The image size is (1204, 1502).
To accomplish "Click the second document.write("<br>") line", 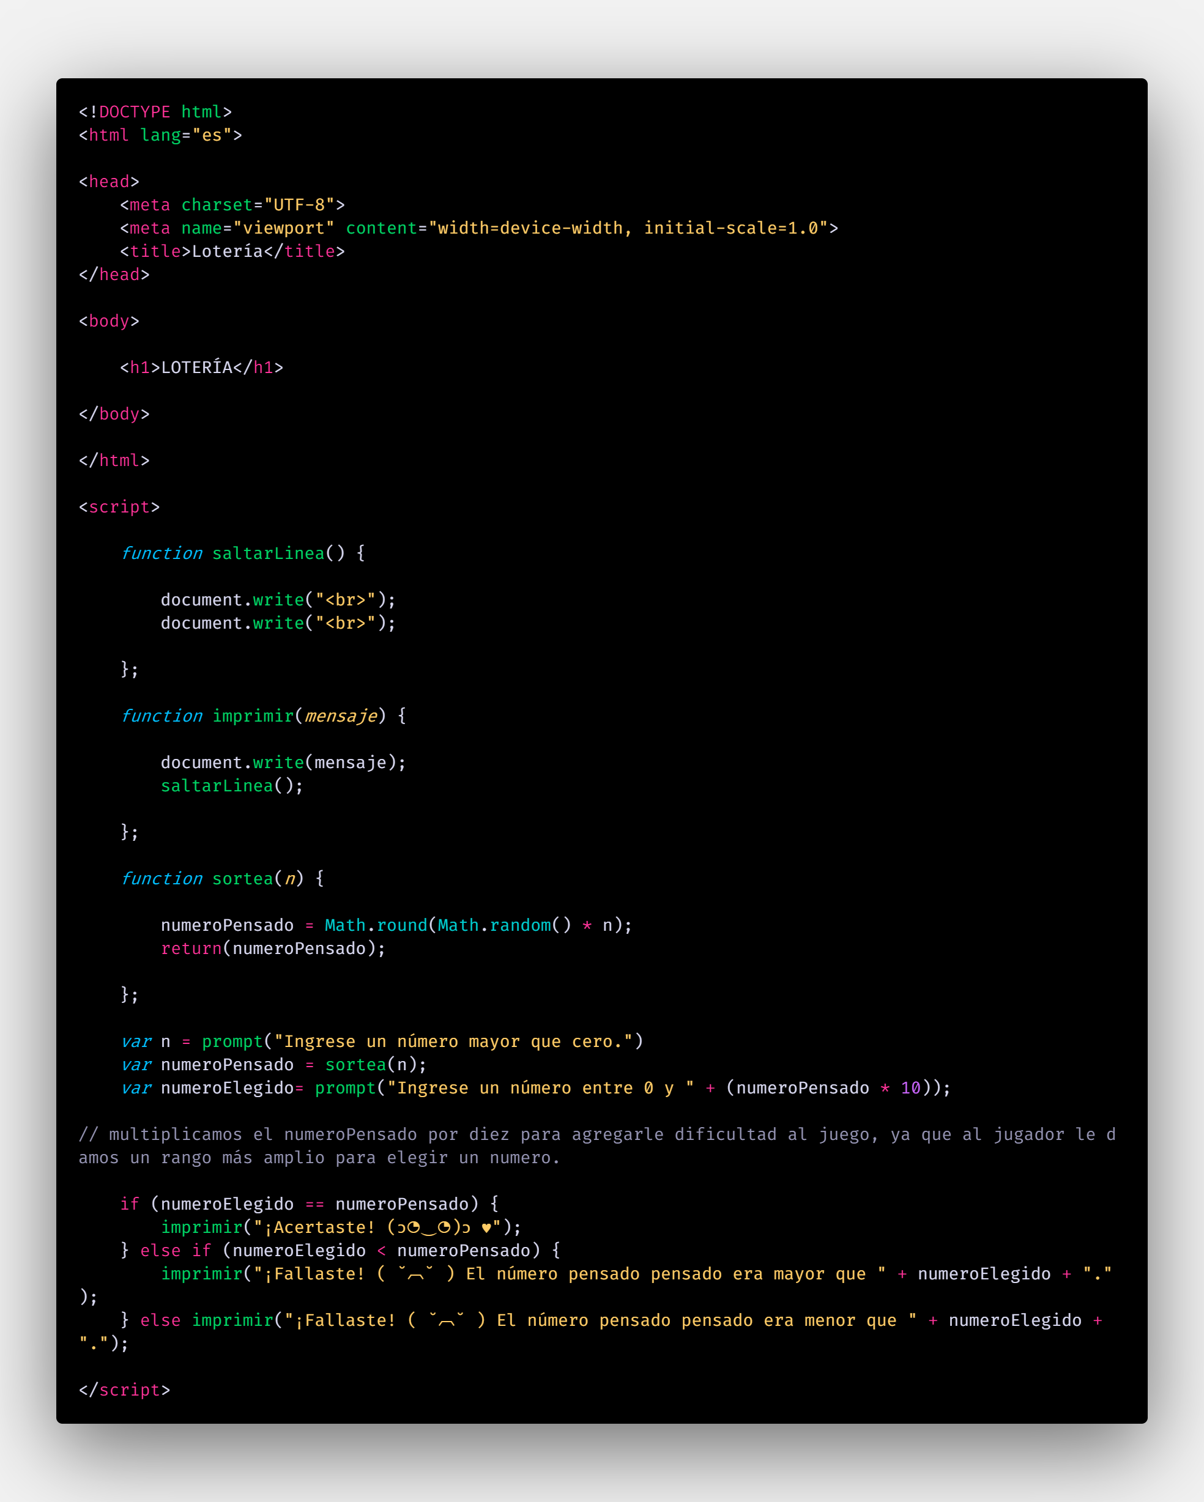I will pyautogui.click(x=278, y=623).
